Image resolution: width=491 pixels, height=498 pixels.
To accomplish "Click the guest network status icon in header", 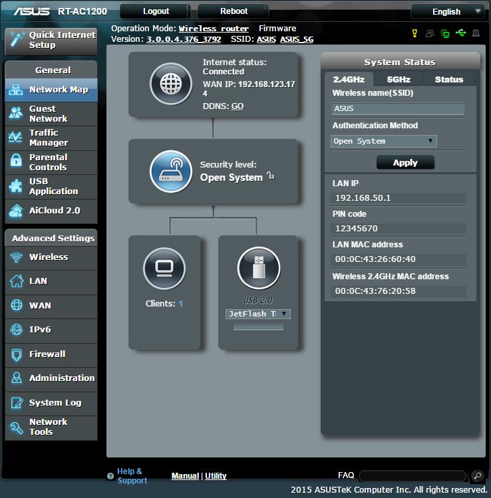I will click(430, 33).
